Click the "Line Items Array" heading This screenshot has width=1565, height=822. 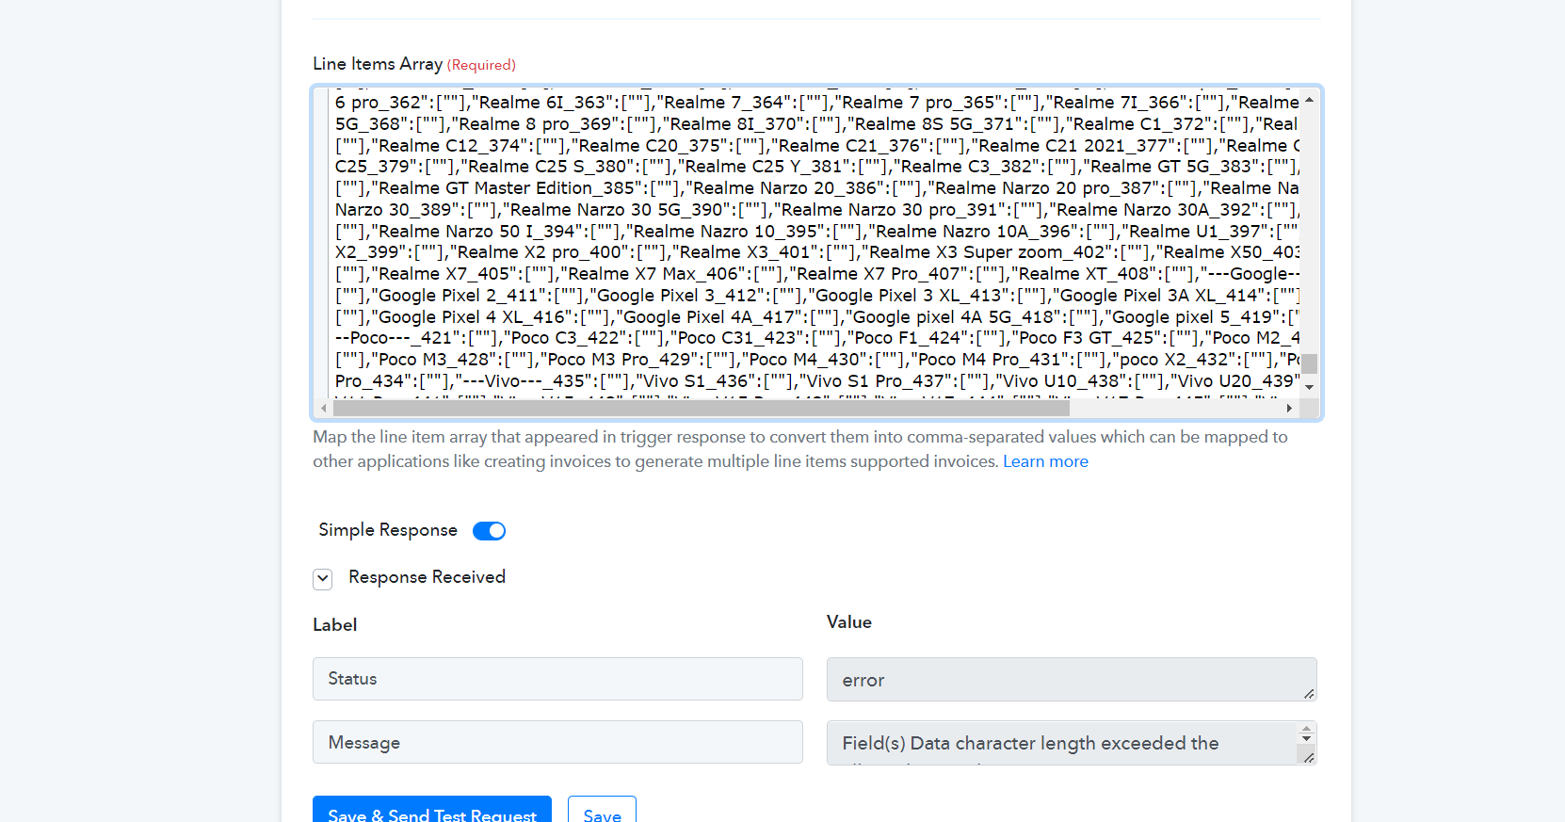378,64
